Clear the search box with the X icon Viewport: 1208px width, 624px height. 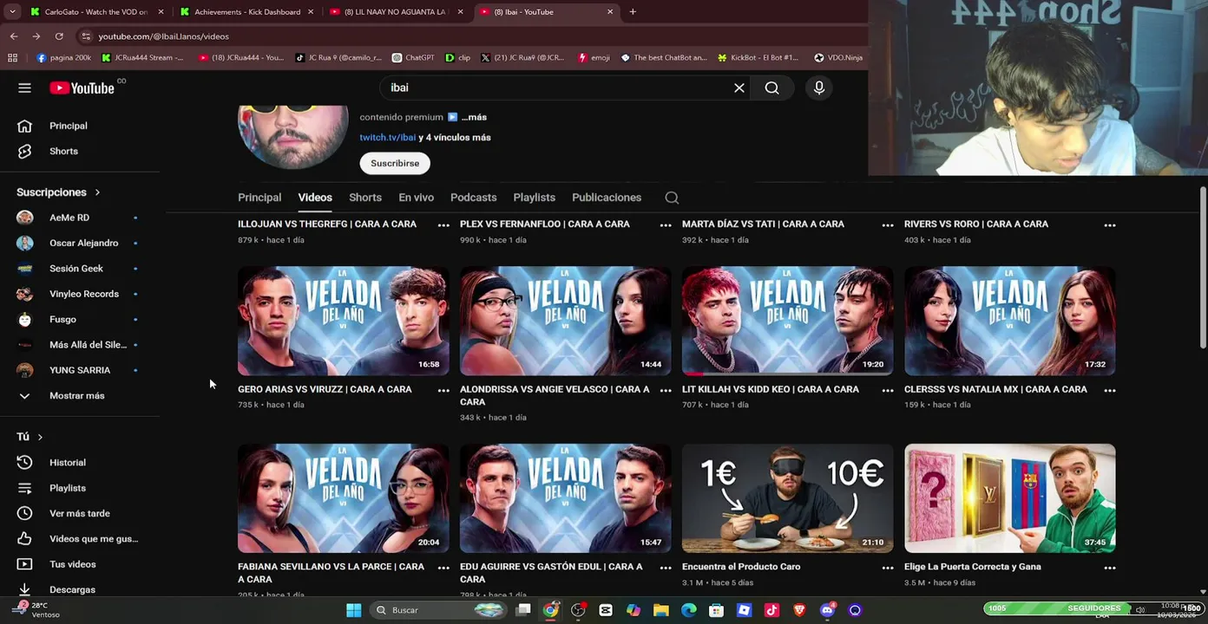tap(739, 88)
